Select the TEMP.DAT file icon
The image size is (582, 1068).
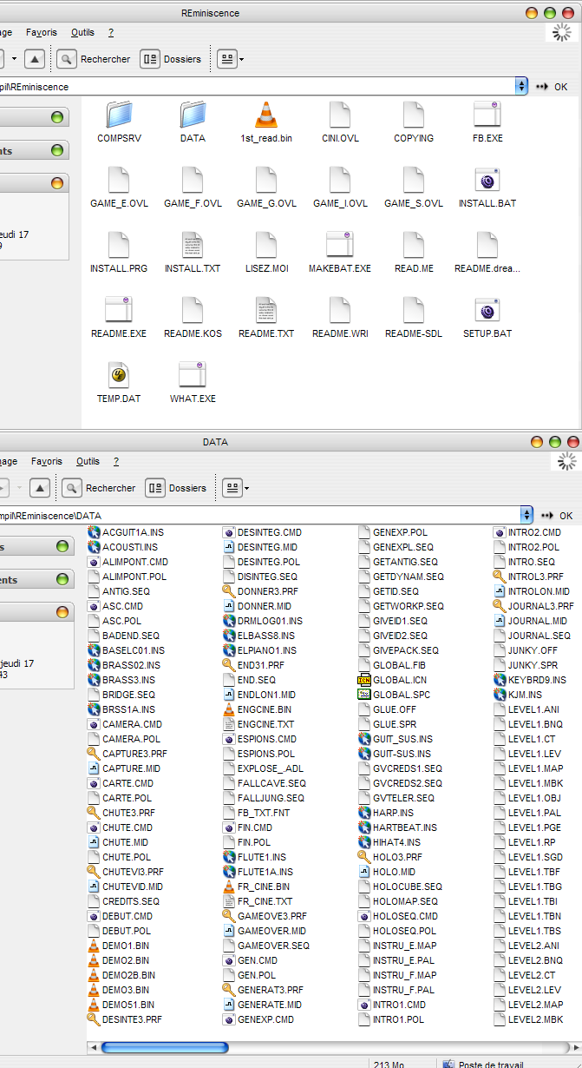[119, 376]
